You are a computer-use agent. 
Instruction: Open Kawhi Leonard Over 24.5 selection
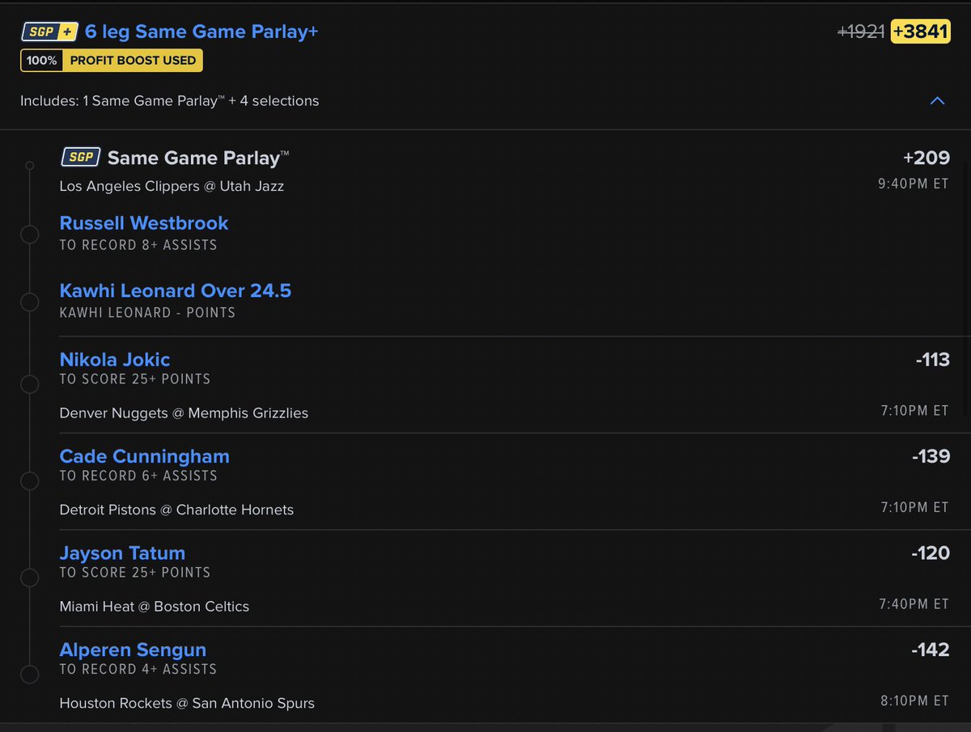click(176, 290)
